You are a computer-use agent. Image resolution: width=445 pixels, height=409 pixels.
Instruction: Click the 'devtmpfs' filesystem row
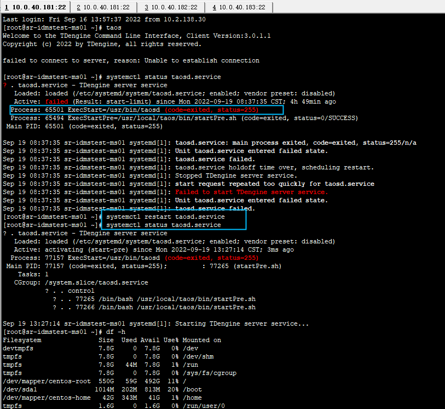(101, 349)
